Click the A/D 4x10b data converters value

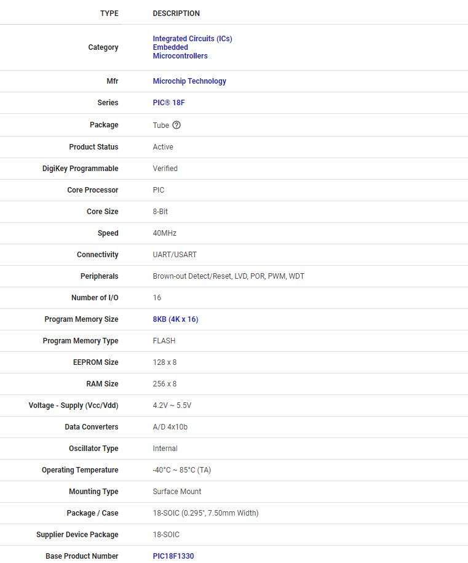[170, 427]
